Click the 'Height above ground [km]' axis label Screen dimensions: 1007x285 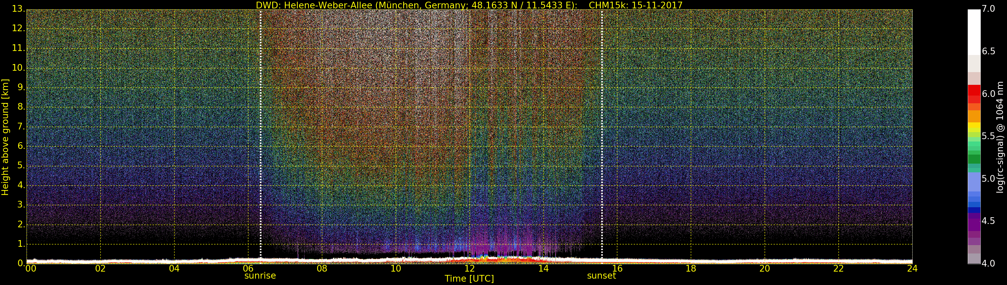click(5, 137)
